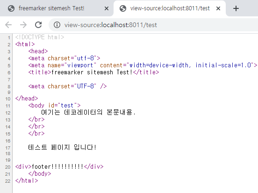Click the address bar URL text
The image size is (258, 193).
[x=111, y=25]
